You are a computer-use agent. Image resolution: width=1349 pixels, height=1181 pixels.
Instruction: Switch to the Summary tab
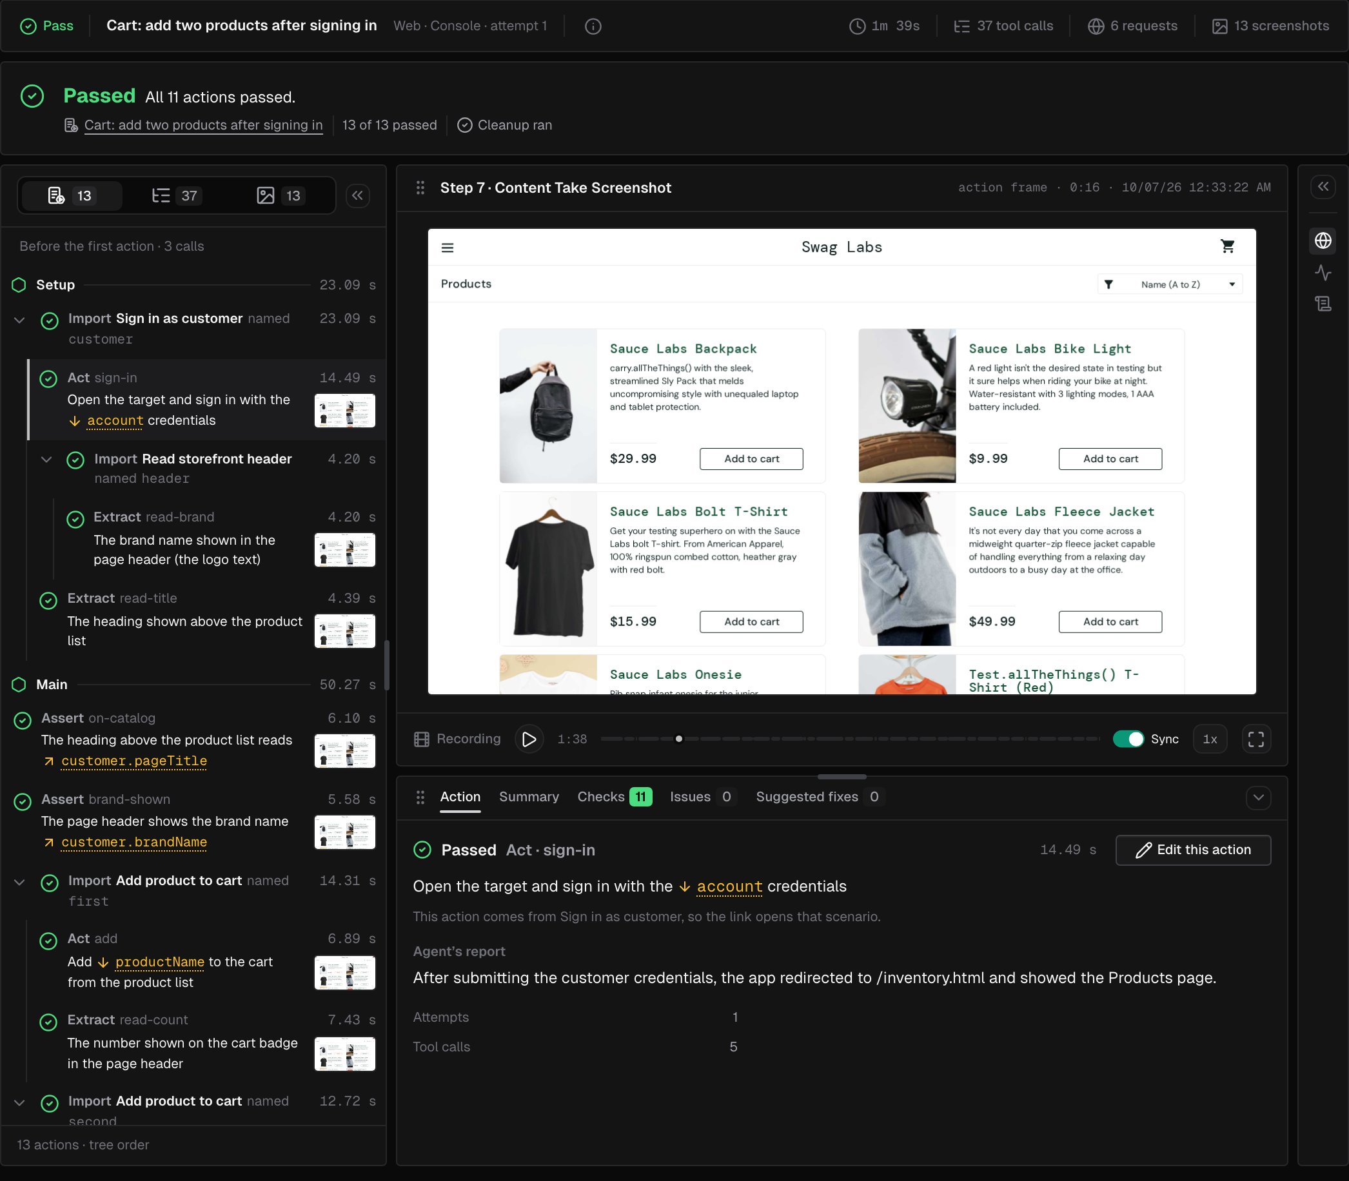coord(529,797)
